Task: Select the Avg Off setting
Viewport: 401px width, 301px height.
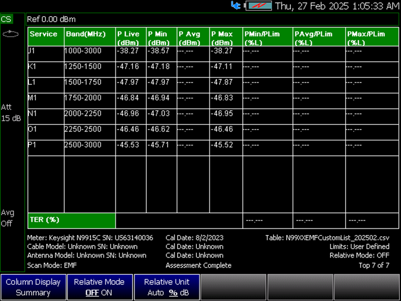Action: [7, 218]
